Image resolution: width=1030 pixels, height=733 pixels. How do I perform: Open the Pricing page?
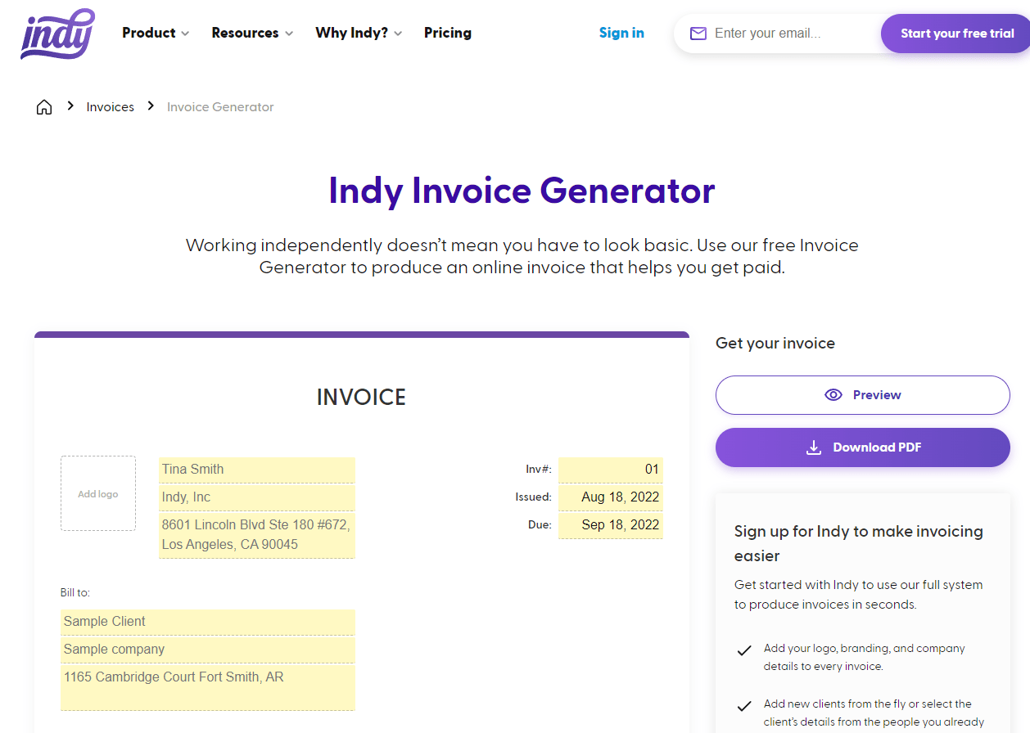tap(447, 34)
